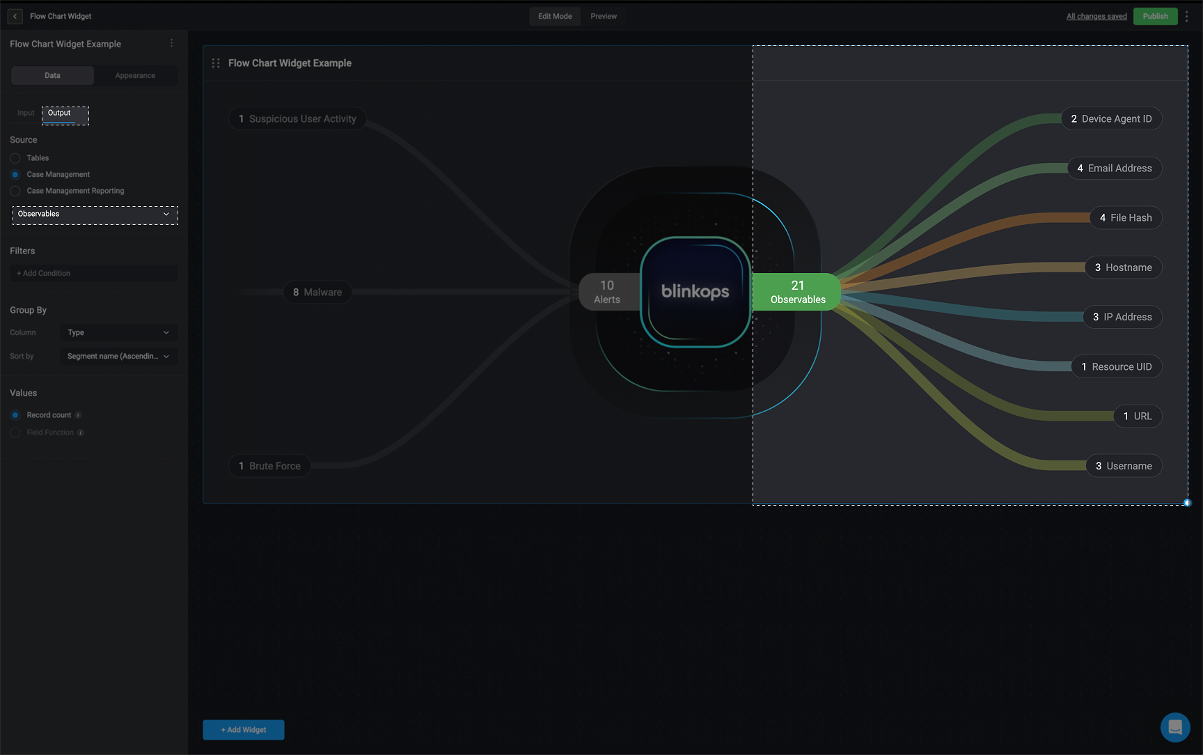This screenshot has height=755, width=1203.
Task: Click the Brute Force node
Action: (269, 466)
